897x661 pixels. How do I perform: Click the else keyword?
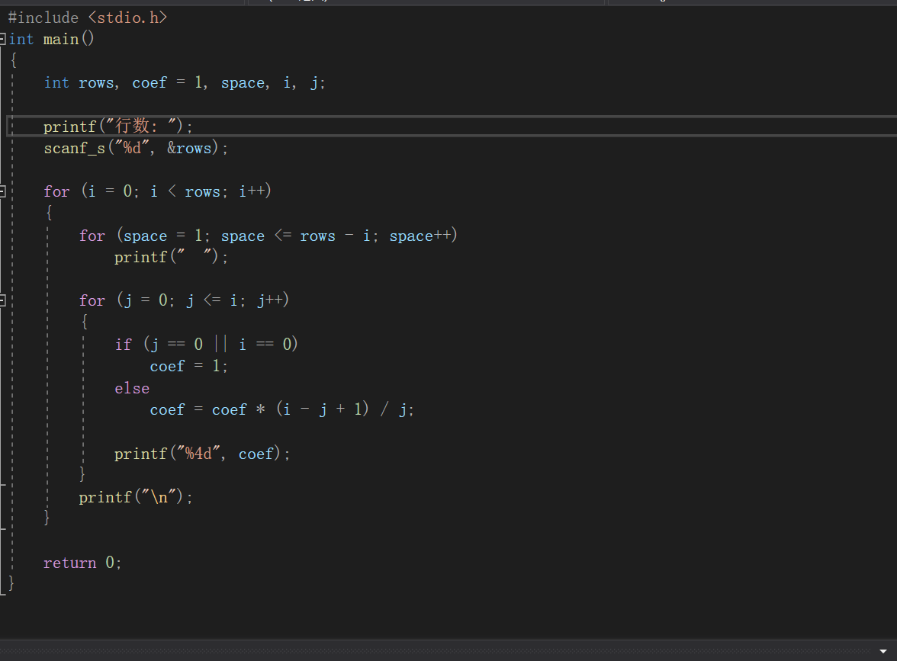click(x=132, y=388)
